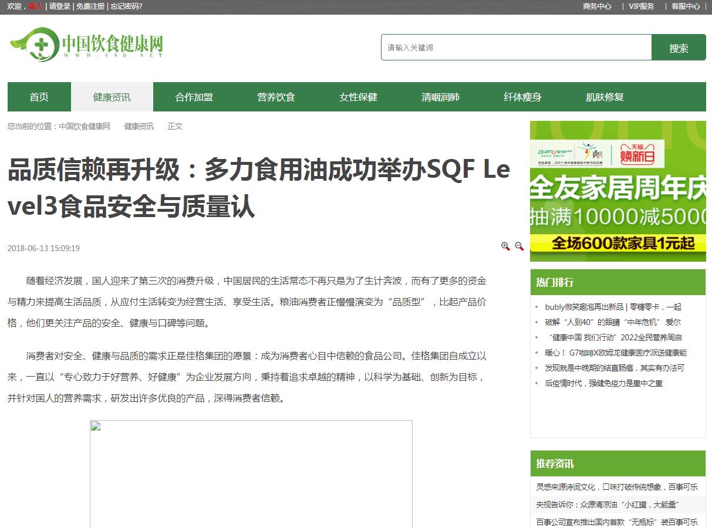This screenshot has height=528, width=712.
Task: Click the red 客人 username link
Action: 36,6
